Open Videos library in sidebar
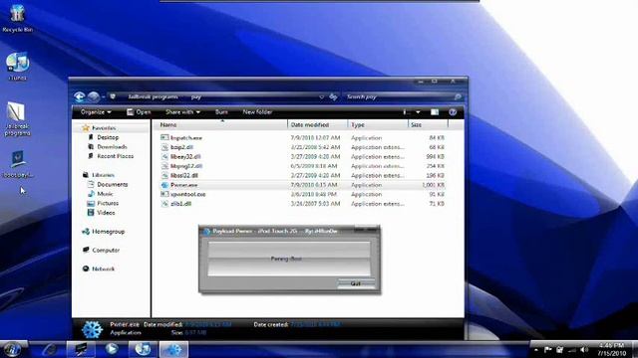Viewport: 638px width, 358px height. 106,212
